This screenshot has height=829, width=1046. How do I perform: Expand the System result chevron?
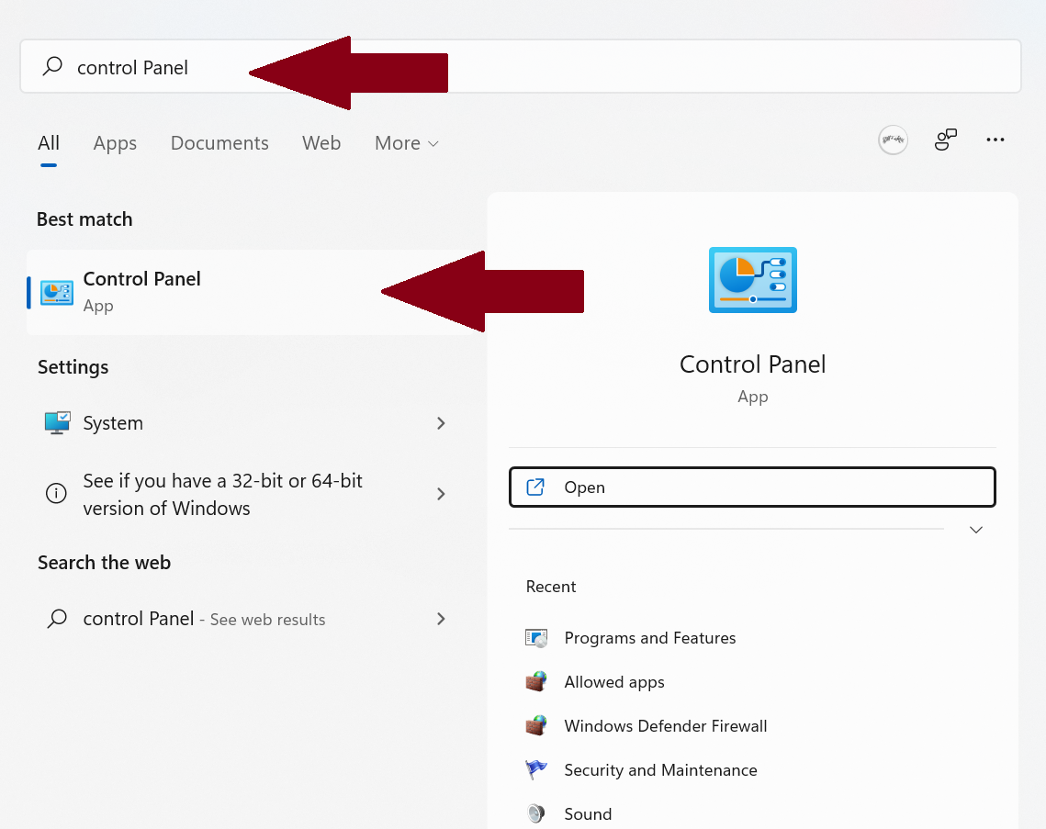(441, 423)
